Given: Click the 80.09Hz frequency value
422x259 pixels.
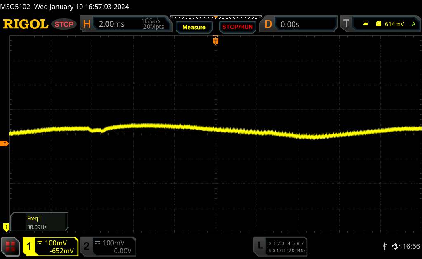Looking at the screenshot, I should click(x=37, y=227).
